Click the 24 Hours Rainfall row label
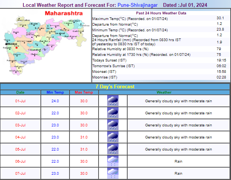This screenshot has height=180, width=231. (137, 42)
